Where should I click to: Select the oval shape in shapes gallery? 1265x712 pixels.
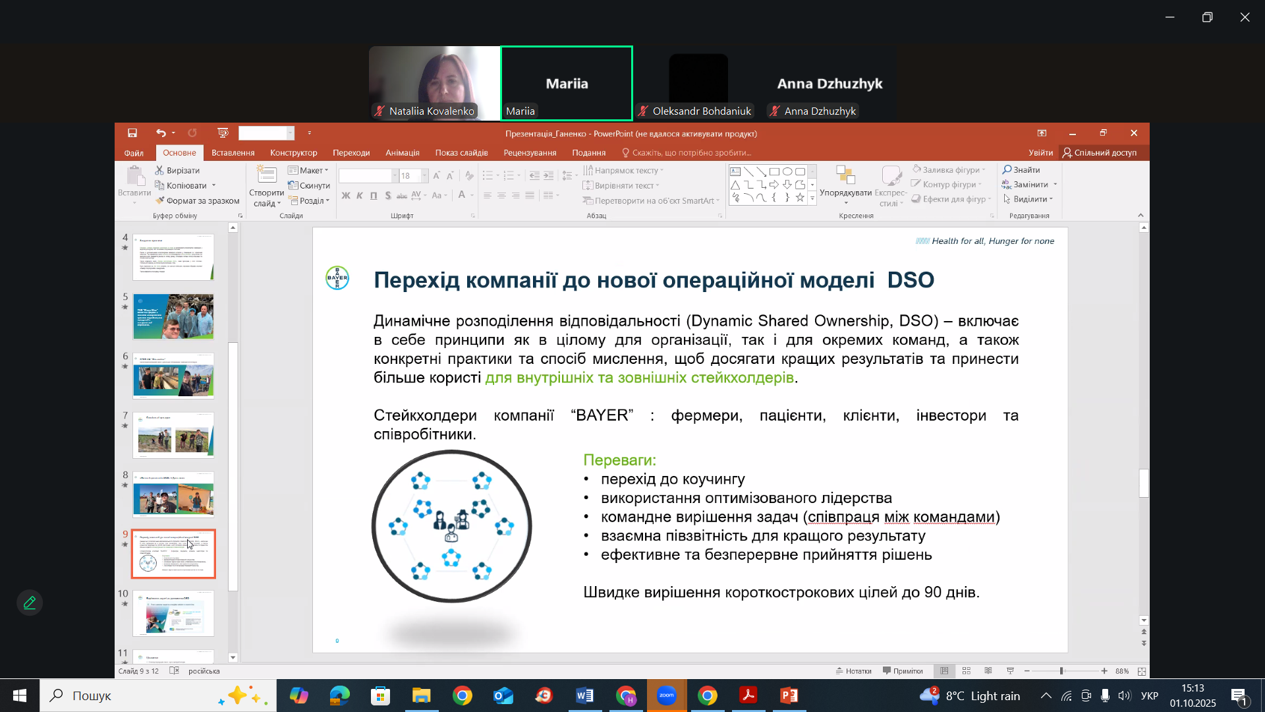(787, 171)
